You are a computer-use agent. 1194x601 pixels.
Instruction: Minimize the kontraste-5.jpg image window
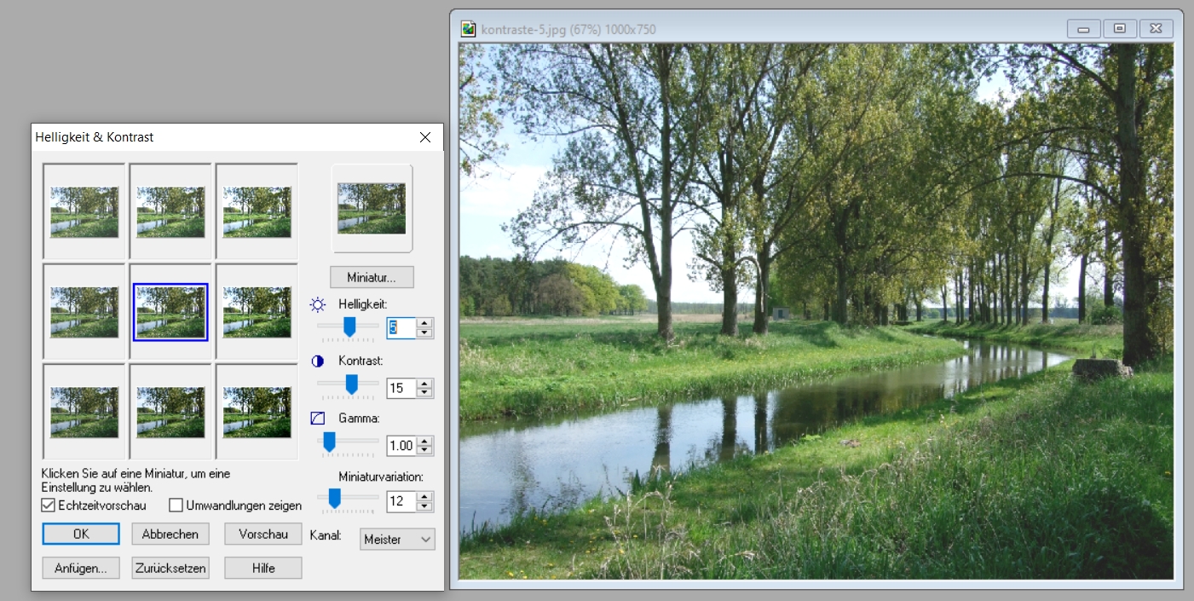pos(1083,29)
